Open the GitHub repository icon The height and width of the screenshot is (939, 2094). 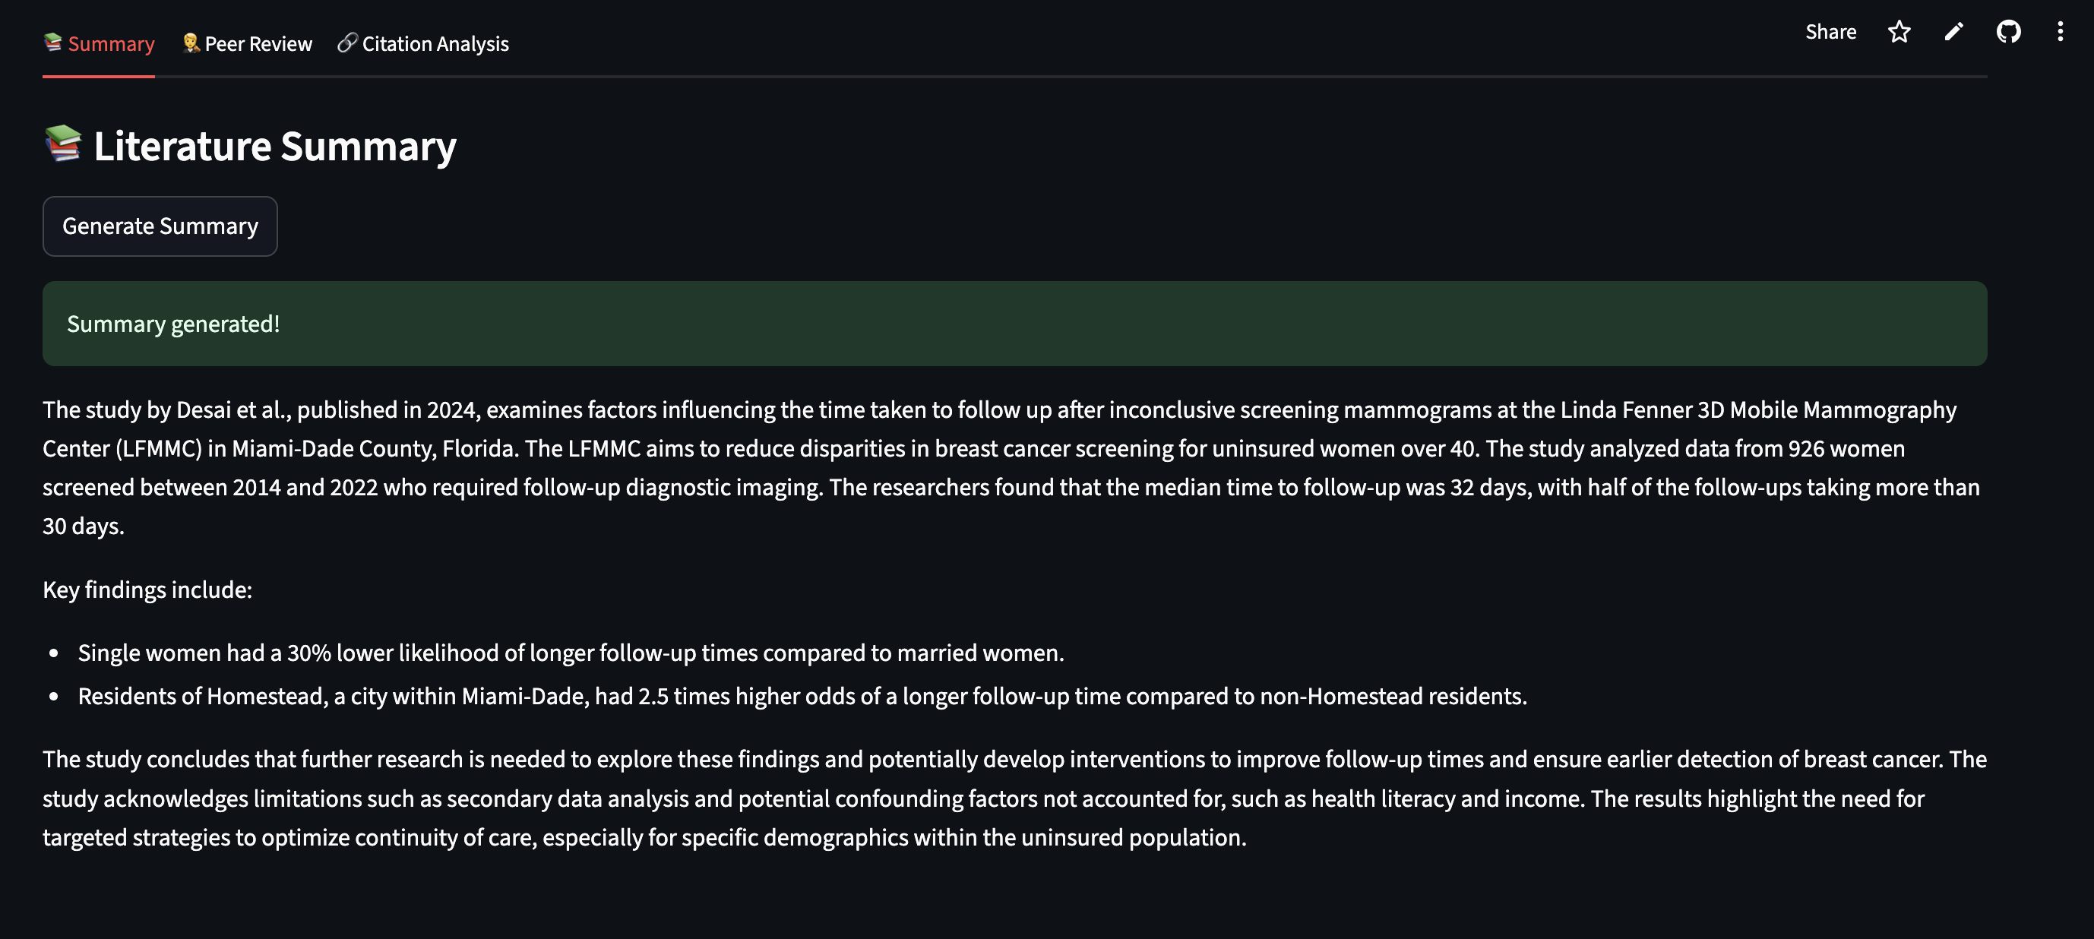[x=2009, y=33]
